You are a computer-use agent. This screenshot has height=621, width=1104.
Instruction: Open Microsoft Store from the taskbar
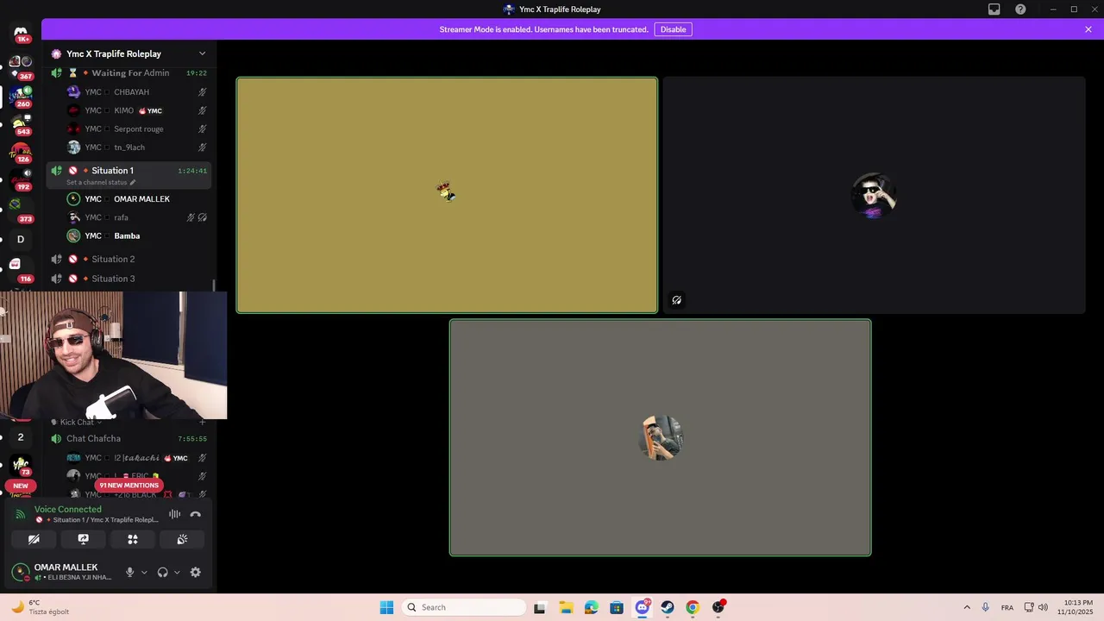617,607
